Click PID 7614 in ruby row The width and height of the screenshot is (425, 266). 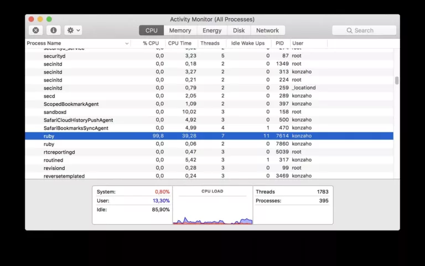pyautogui.click(x=282, y=136)
